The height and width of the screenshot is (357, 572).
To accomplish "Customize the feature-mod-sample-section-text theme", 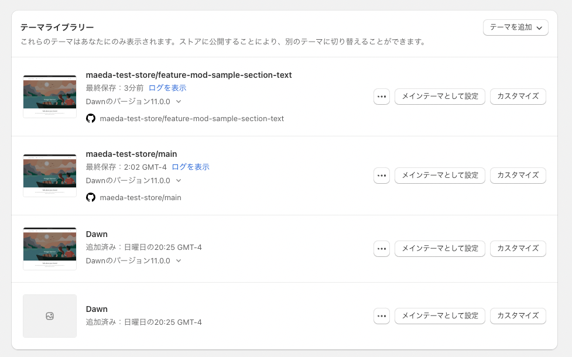I will coord(518,97).
